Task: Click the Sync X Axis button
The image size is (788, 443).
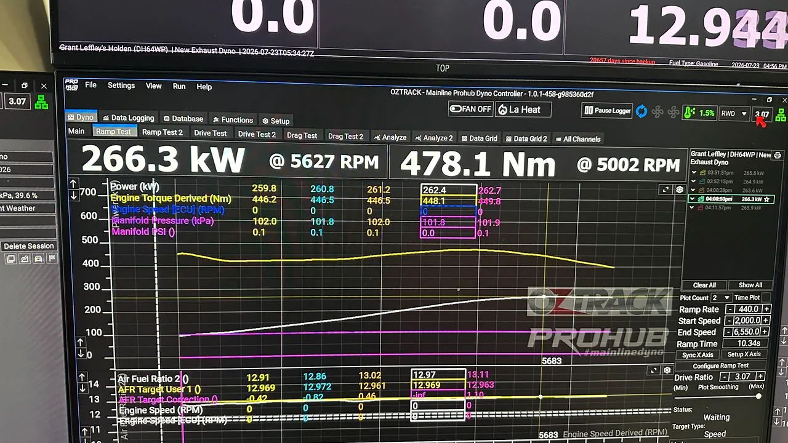Action: coord(698,354)
